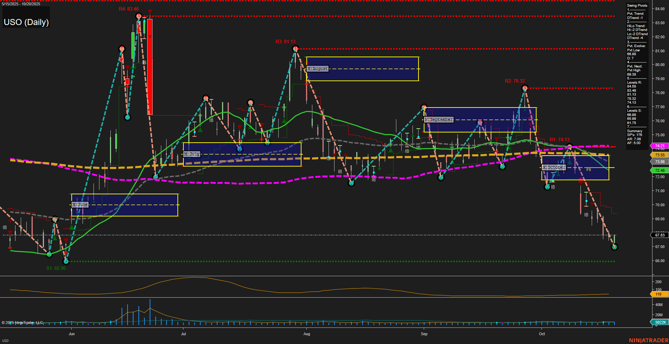The width and height of the screenshot is (669, 344).
Task: Click the USO series label at bottom left
Action: point(5,341)
